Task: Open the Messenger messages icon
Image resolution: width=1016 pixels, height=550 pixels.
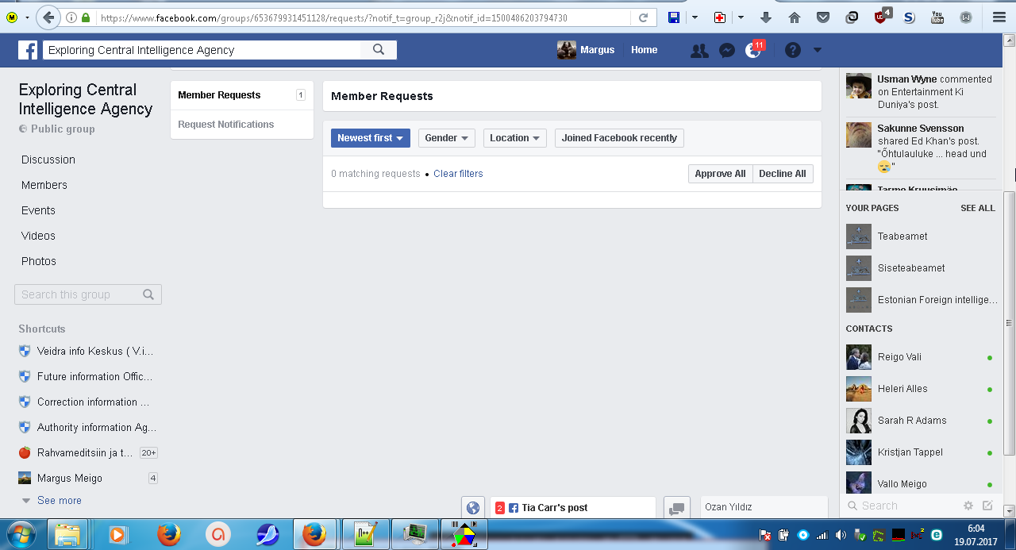Action: coord(726,50)
